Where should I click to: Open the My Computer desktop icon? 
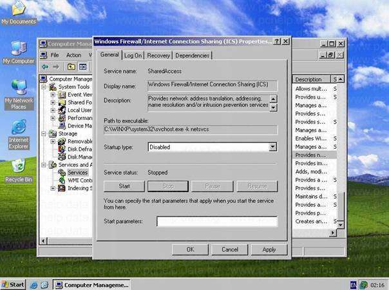point(18,50)
